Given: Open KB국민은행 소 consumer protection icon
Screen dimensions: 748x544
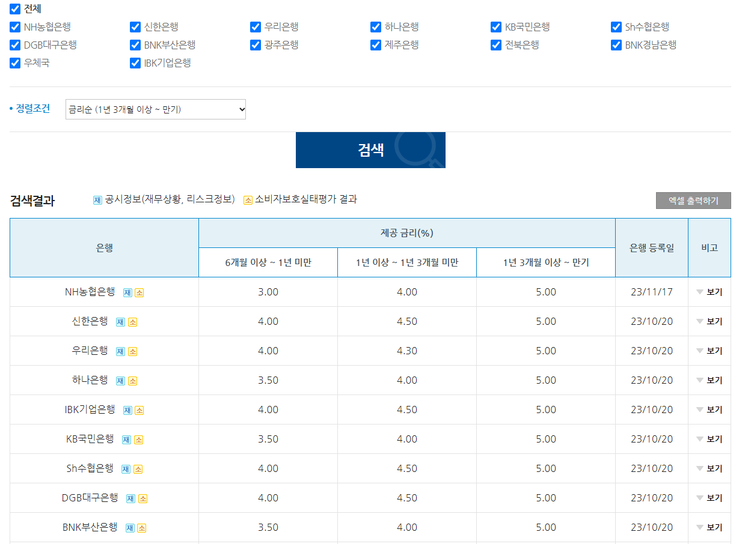Looking at the screenshot, I should 138,440.
